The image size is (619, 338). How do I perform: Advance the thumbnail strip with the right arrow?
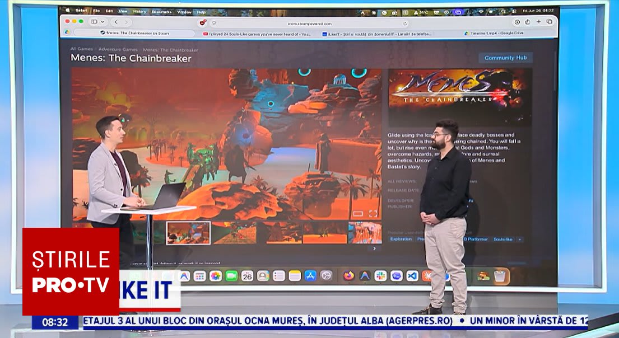click(374, 248)
